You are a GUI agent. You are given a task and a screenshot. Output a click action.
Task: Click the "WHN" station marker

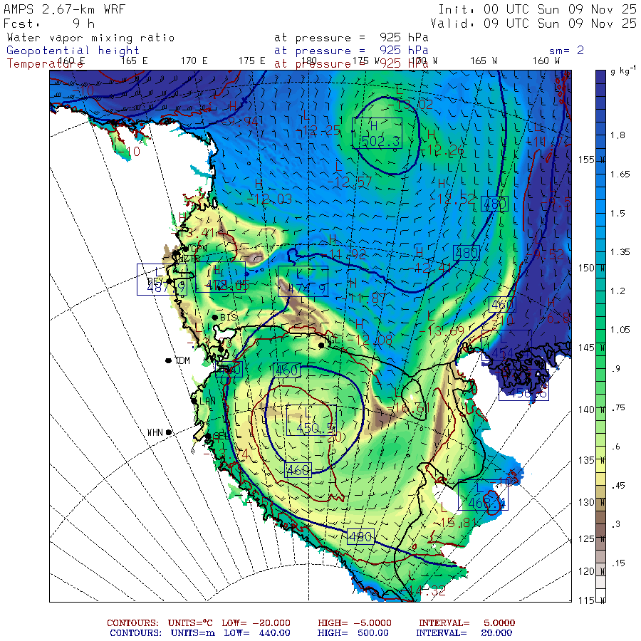click(x=168, y=432)
